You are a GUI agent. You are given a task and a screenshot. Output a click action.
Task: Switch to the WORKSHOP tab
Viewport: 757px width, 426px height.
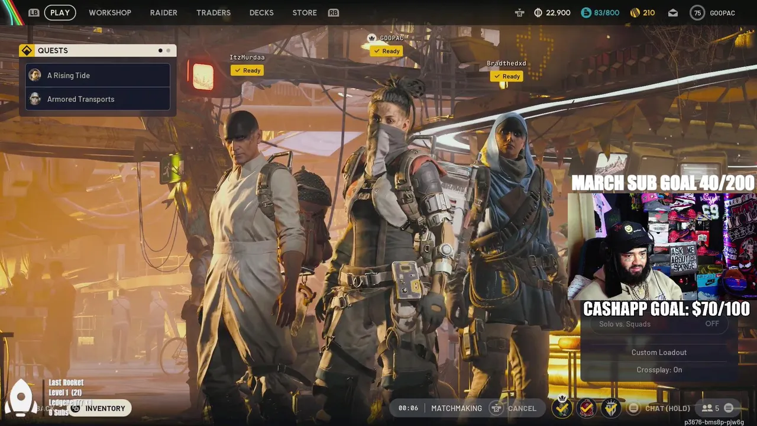[110, 12]
